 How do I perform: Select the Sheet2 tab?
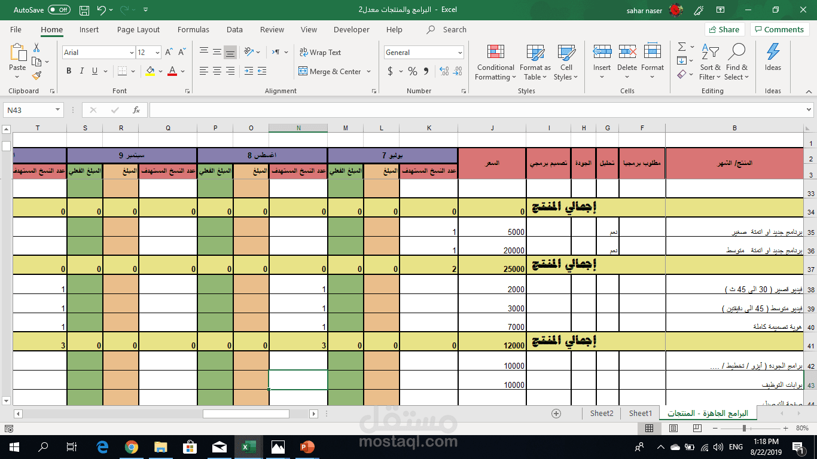[x=602, y=413]
